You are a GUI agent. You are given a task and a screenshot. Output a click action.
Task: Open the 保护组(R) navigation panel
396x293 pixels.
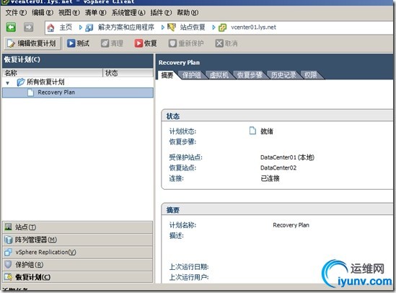tap(77, 264)
